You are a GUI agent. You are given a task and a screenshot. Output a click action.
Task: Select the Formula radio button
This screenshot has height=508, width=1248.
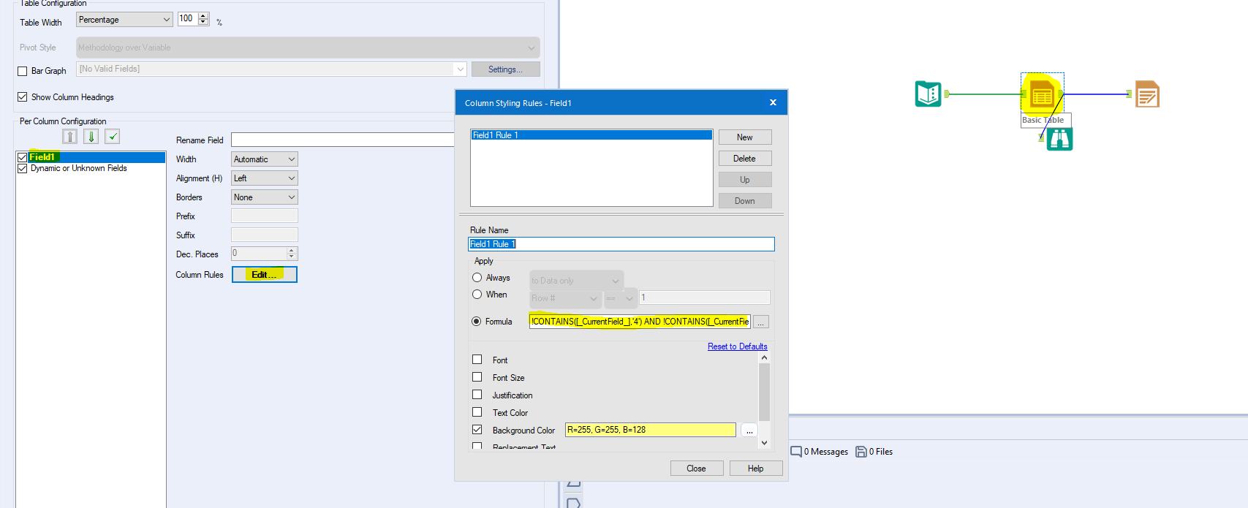477,322
